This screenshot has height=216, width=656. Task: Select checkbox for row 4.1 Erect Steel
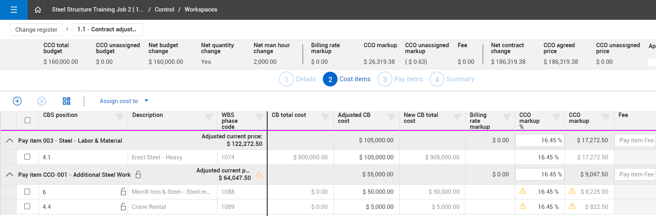pyautogui.click(x=27, y=157)
